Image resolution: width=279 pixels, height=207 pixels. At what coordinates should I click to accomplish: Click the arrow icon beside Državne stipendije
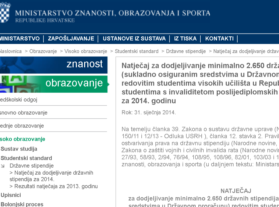pos(3,166)
